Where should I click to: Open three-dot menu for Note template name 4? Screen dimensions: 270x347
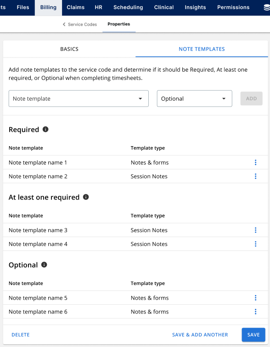coord(256,244)
